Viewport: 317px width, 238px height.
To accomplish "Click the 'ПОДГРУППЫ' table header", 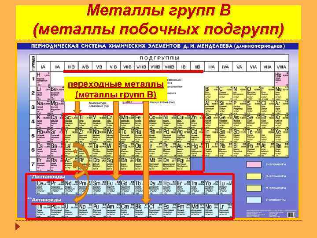I will (159, 58).
